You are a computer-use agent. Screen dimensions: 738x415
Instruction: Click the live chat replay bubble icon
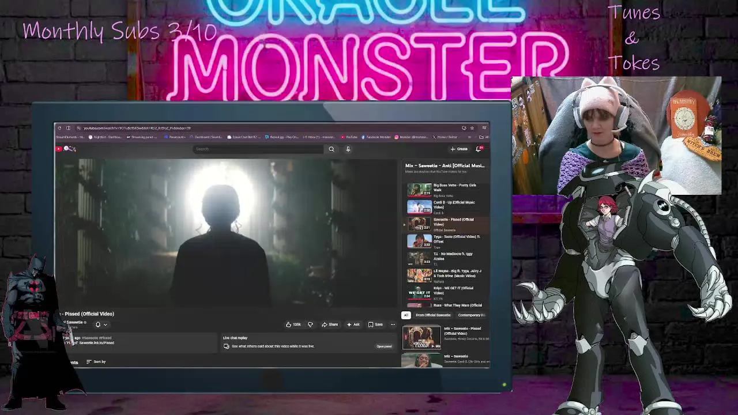click(226, 346)
